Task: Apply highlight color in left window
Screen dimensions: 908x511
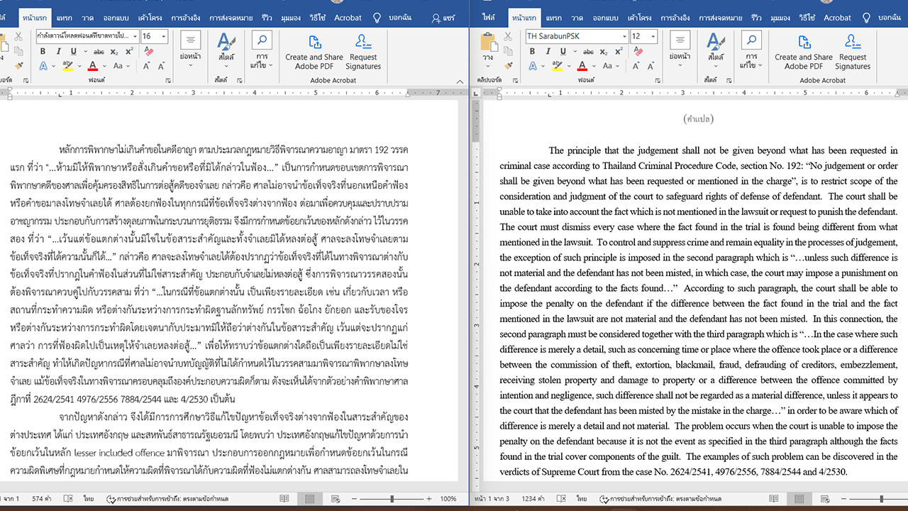Action: (67, 66)
